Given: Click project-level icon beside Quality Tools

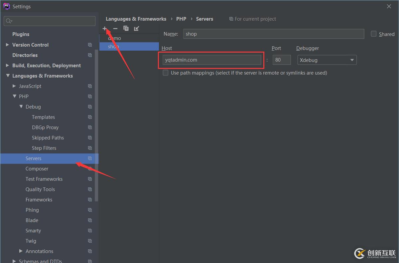Looking at the screenshot, I should click(90, 189).
